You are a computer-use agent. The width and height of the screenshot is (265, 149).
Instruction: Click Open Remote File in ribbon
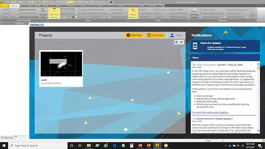click(x=26, y=10)
